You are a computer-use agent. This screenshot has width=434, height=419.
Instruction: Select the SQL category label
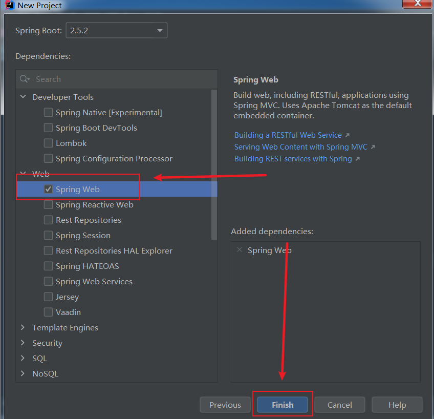pyautogui.click(x=39, y=359)
